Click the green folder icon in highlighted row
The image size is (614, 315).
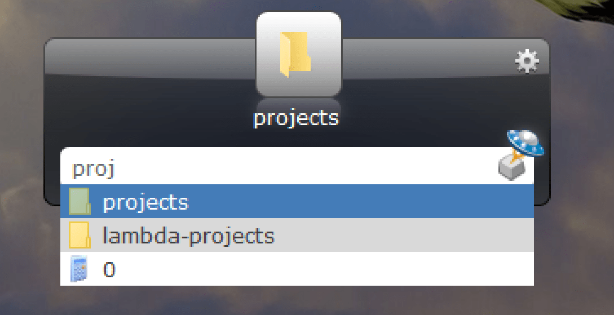pyautogui.click(x=79, y=202)
